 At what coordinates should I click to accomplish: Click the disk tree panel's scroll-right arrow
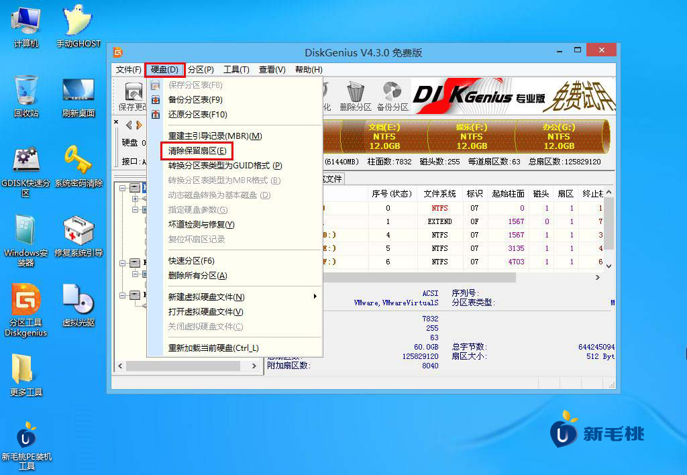254,366
